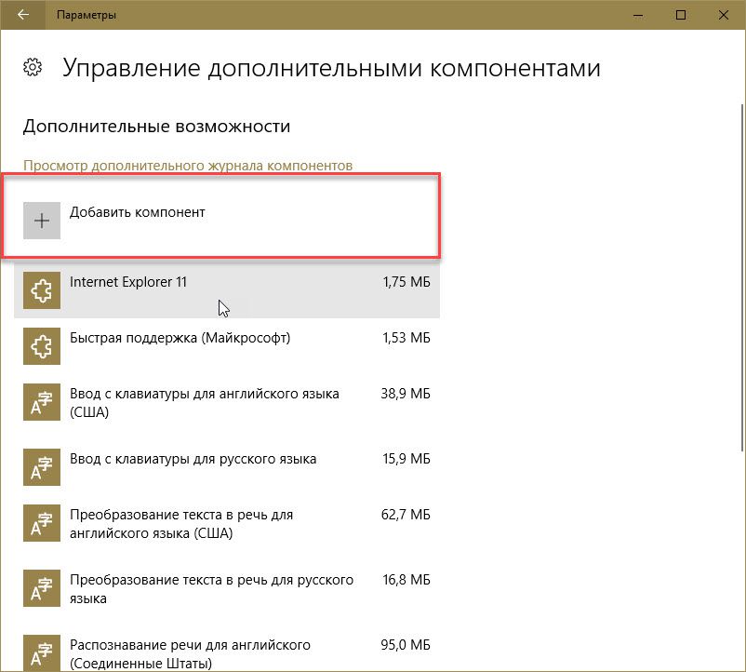Click icon for Russian text-to-speech component
Screen dimensions: 746x672
pyautogui.click(x=42, y=589)
